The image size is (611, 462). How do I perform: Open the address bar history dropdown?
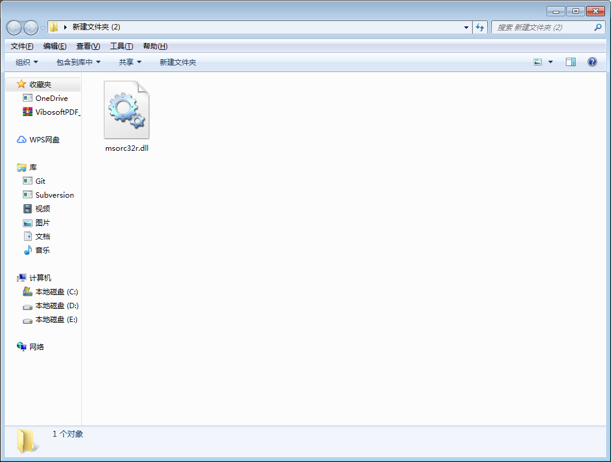(467, 28)
